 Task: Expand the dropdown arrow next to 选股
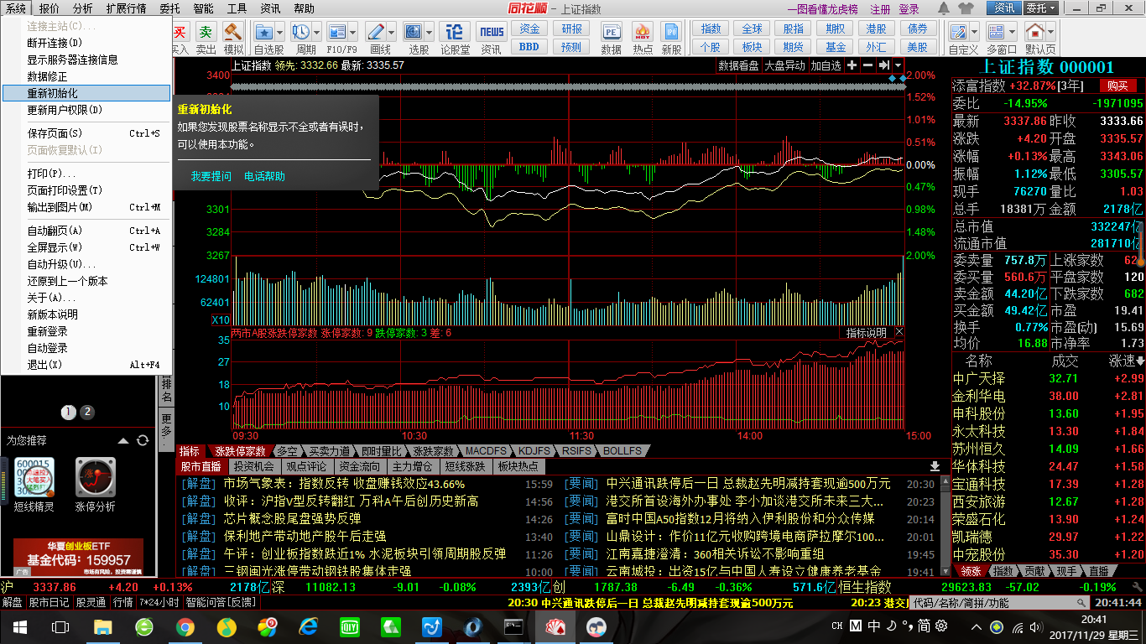pyautogui.click(x=430, y=32)
